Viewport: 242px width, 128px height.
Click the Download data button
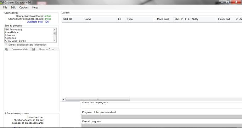point(17,49)
